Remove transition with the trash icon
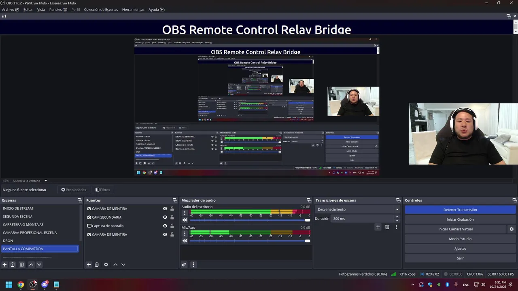Viewport: 518px width, 291px height. [387, 227]
